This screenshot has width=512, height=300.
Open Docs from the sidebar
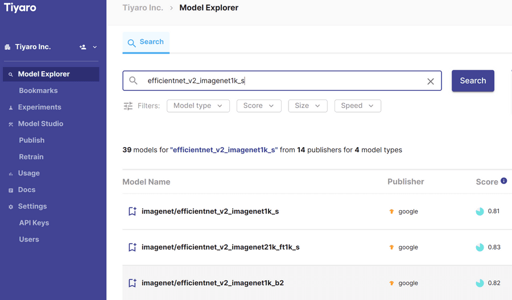pyautogui.click(x=26, y=190)
